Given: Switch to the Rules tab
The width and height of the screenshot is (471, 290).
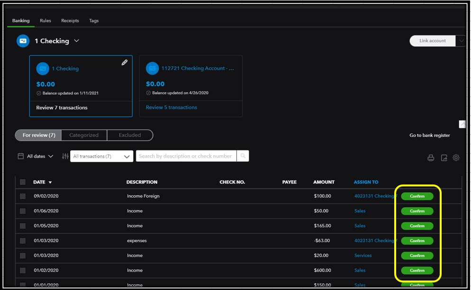Looking at the screenshot, I should (45, 21).
